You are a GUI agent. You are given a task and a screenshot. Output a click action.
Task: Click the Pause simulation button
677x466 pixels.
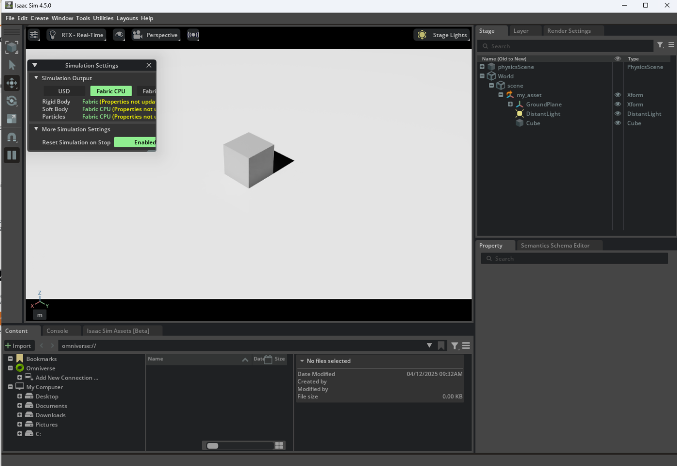click(x=12, y=155)
